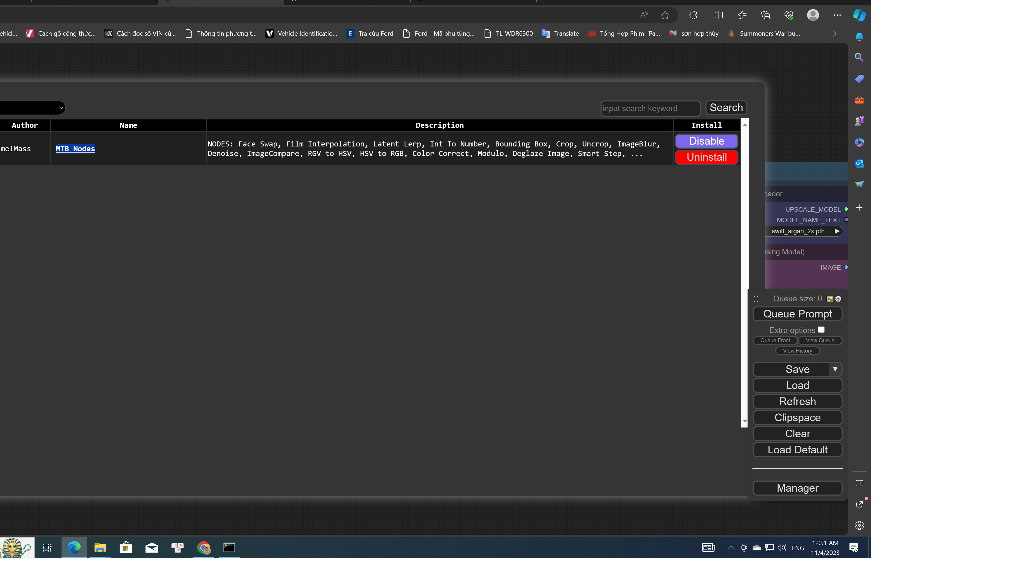
Task: Expand the overflow chevron on the favorites bar
Action: (x=834, y=34)
